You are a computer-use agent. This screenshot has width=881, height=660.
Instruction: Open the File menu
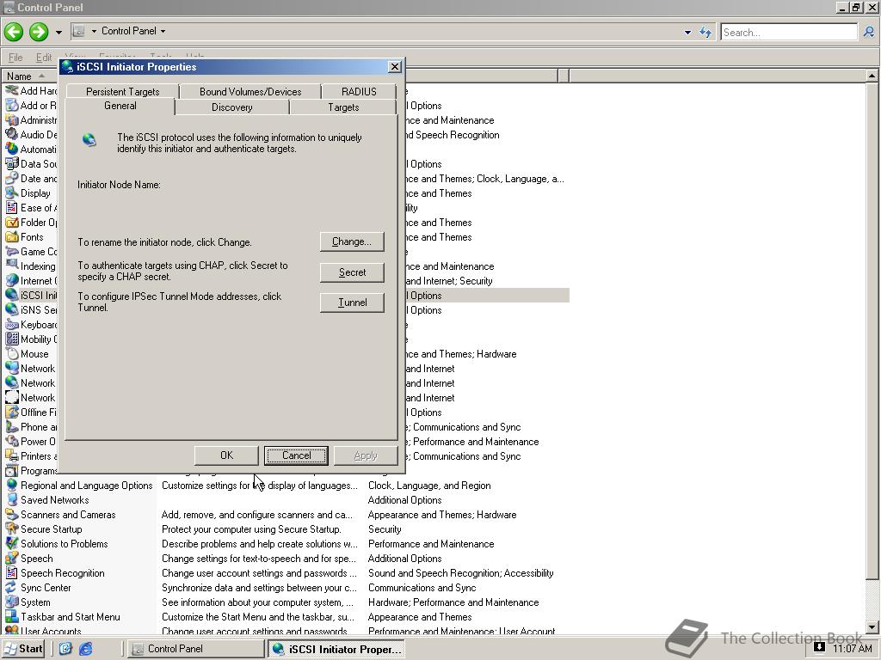tap(15, 58)
